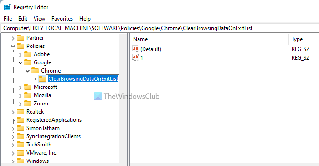
Task: Click the SyncIntegrationClients folder icon
Action: pyautogui.click(x=21, y=136)
